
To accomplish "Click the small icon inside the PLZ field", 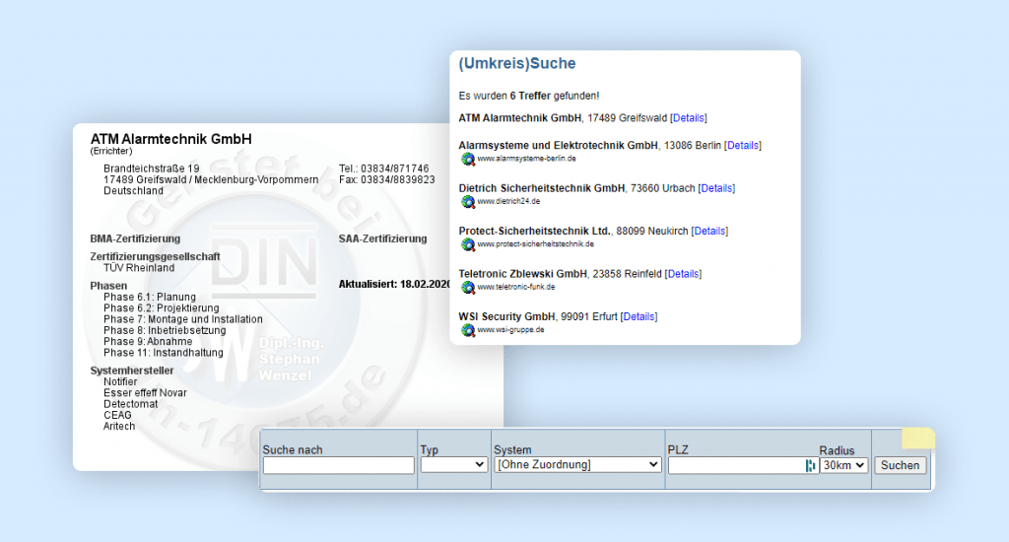I will point(810,466).
